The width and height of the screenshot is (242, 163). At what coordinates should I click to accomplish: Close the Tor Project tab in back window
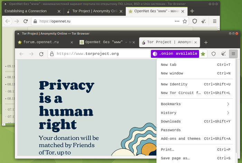(121, 11)
